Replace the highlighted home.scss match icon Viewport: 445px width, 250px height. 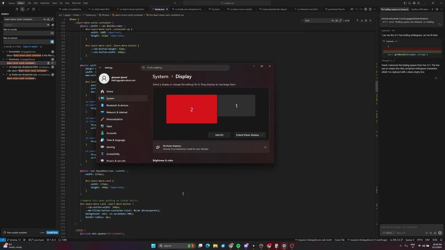pyautogui.click(x=48, y=63)
